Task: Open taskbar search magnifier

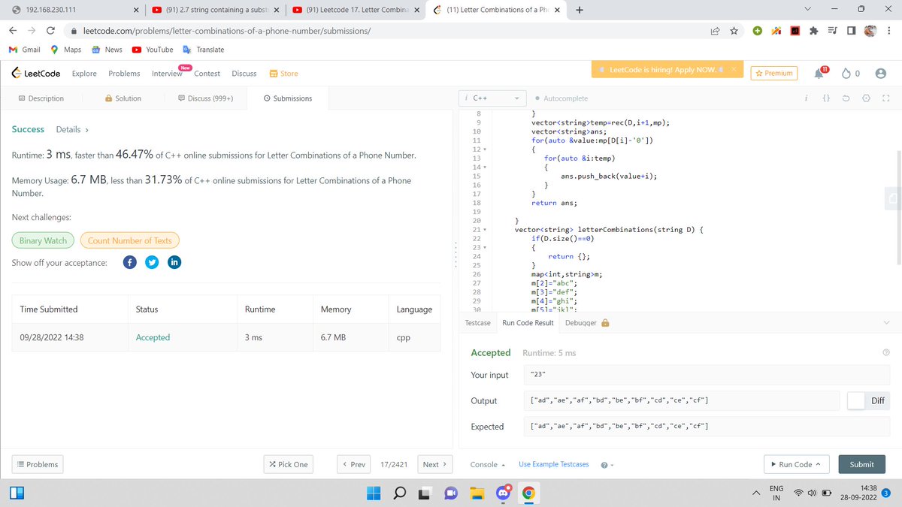Action: coord(400,493)
